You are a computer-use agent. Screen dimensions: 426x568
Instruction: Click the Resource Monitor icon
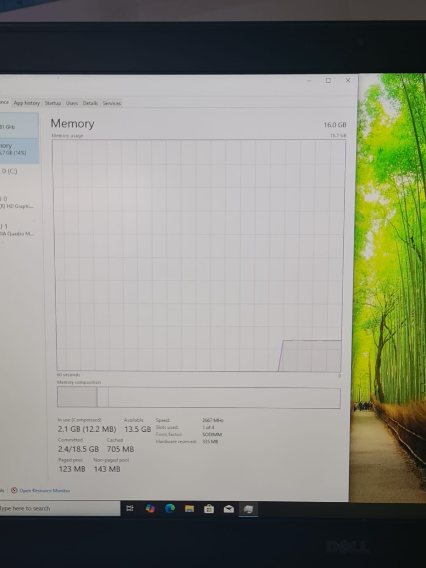click(14, 490)
